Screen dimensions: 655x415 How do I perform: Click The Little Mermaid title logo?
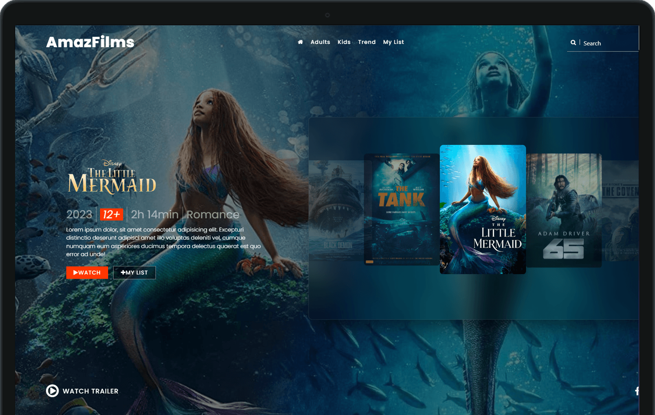112,176
